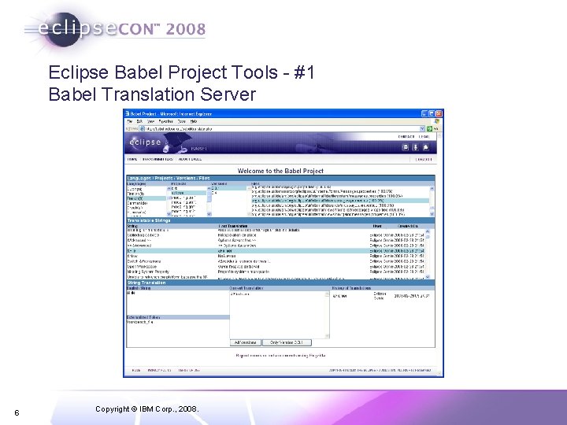The width and height of the screenshot is (567, 425).
Task: Expand the address bar history dropdown
Action: (x=422, y=128)
